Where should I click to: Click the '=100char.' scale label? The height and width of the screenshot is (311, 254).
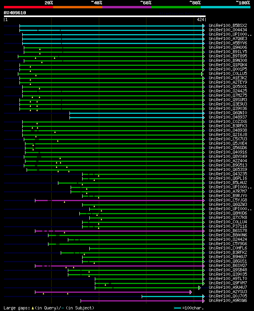point(193,308)
